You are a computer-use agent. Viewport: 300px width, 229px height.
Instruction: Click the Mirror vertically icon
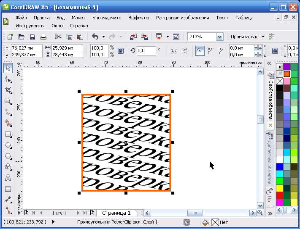click(185, 51)
